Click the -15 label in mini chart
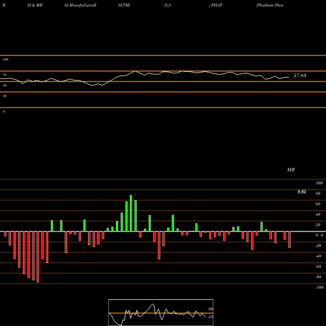This screenshot has height=326, width=326. 210,317
